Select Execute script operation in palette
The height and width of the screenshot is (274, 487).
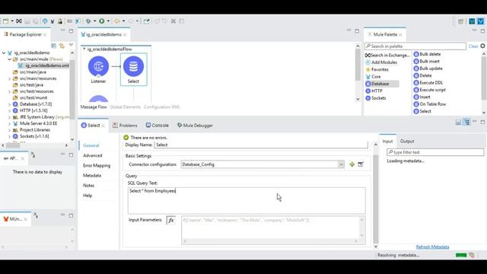pyautogui.click(x=429, y=90)
